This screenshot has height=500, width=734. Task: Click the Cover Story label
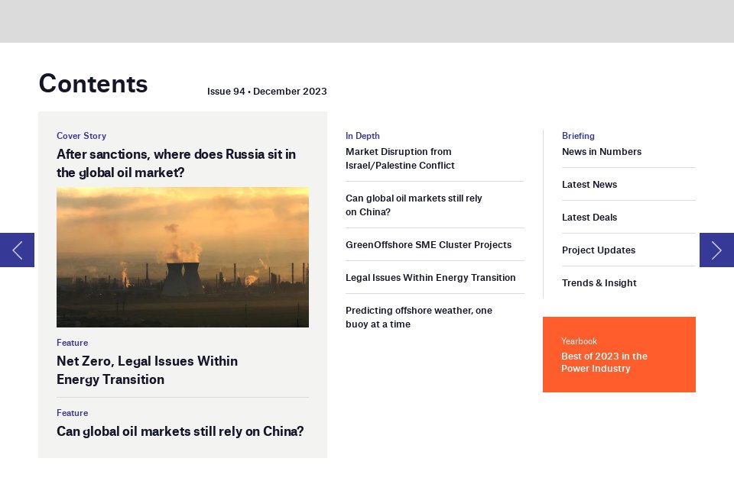click(x=82, y=136)
